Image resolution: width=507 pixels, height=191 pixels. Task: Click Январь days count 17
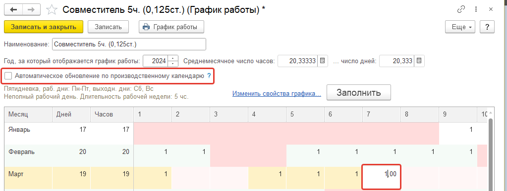[x=71, y=133]
